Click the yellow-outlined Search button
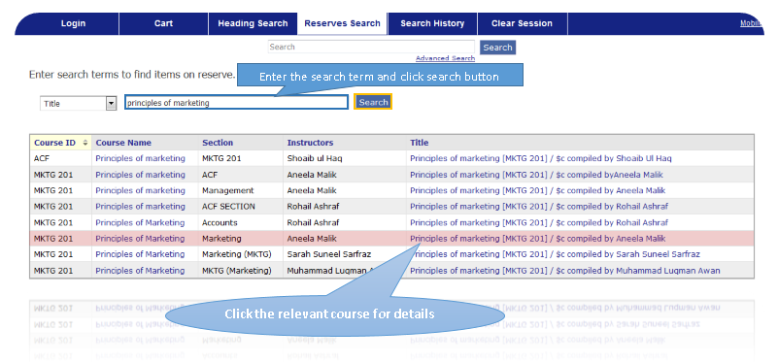 click(373, 102)
